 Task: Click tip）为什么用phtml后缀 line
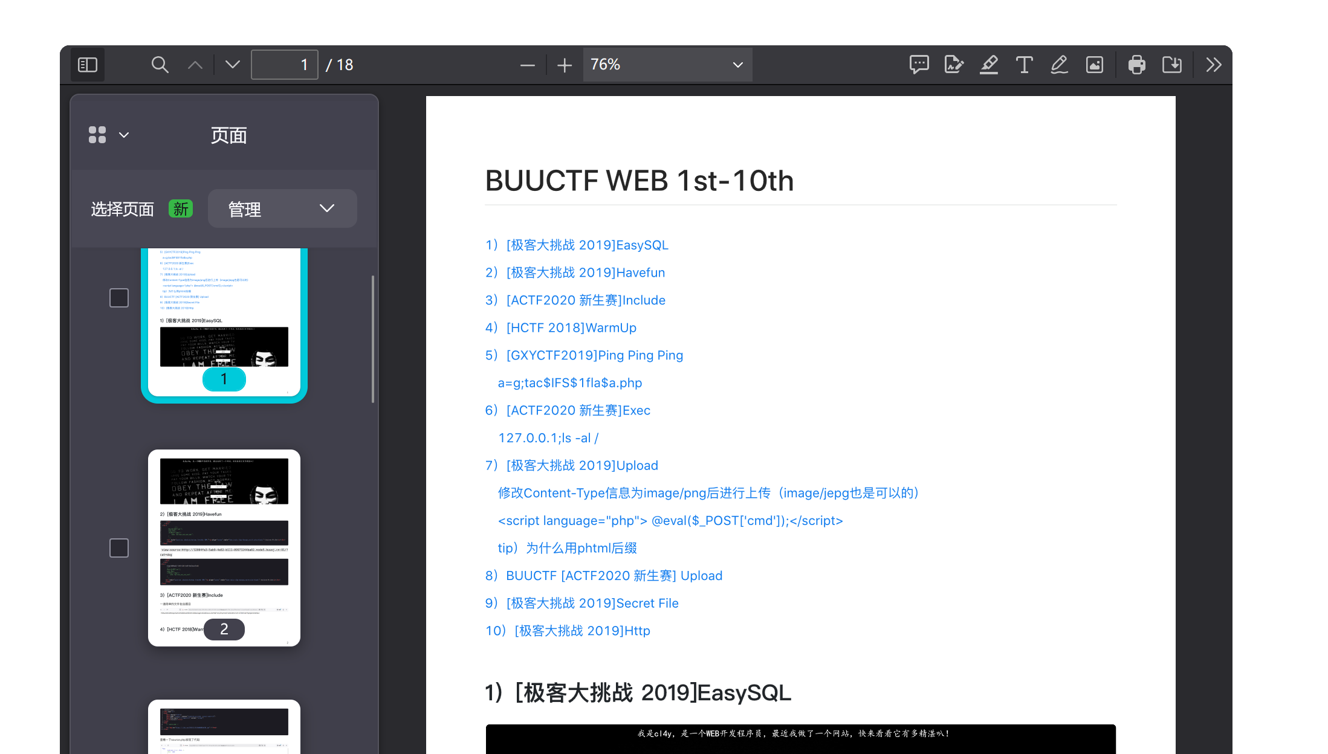[567, 549]
